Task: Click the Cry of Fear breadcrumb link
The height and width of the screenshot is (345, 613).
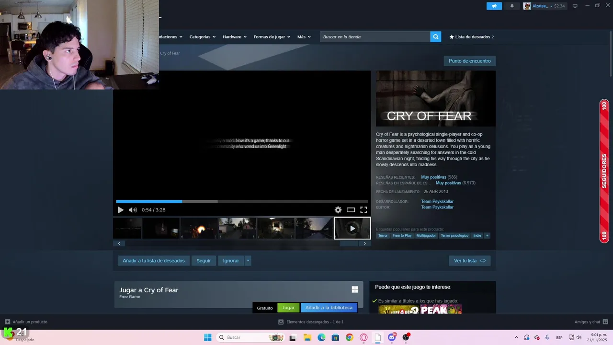Action: pos(170,53)
